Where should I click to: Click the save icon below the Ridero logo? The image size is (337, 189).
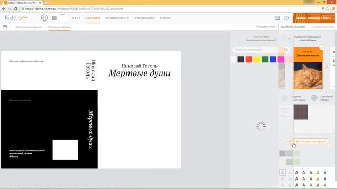tap(5, 27)
